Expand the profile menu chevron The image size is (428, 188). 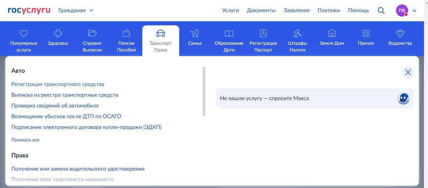tap(415, 11)
